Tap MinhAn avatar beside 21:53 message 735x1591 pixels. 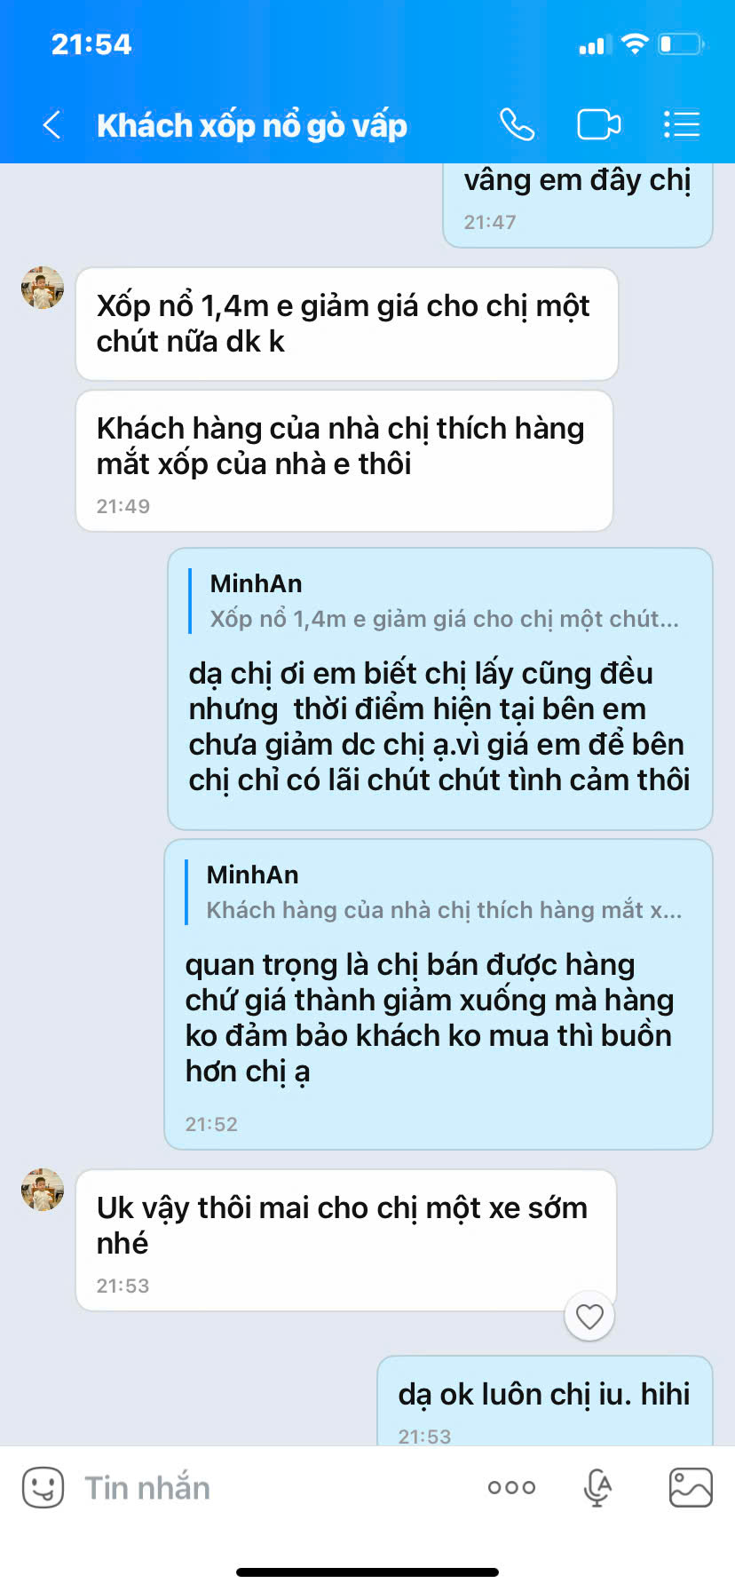point(43,1190)
